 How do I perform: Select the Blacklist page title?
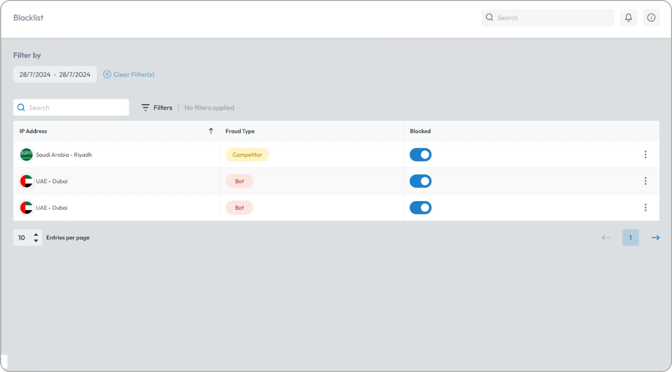pyautogui.click(x=28, y=18)
